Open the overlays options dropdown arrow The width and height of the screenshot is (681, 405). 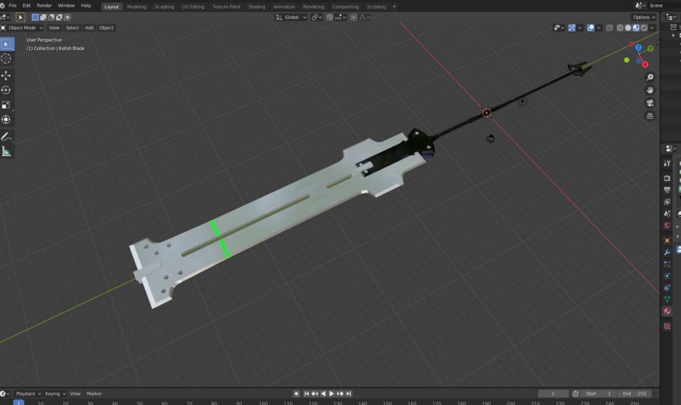click(598, 28)
